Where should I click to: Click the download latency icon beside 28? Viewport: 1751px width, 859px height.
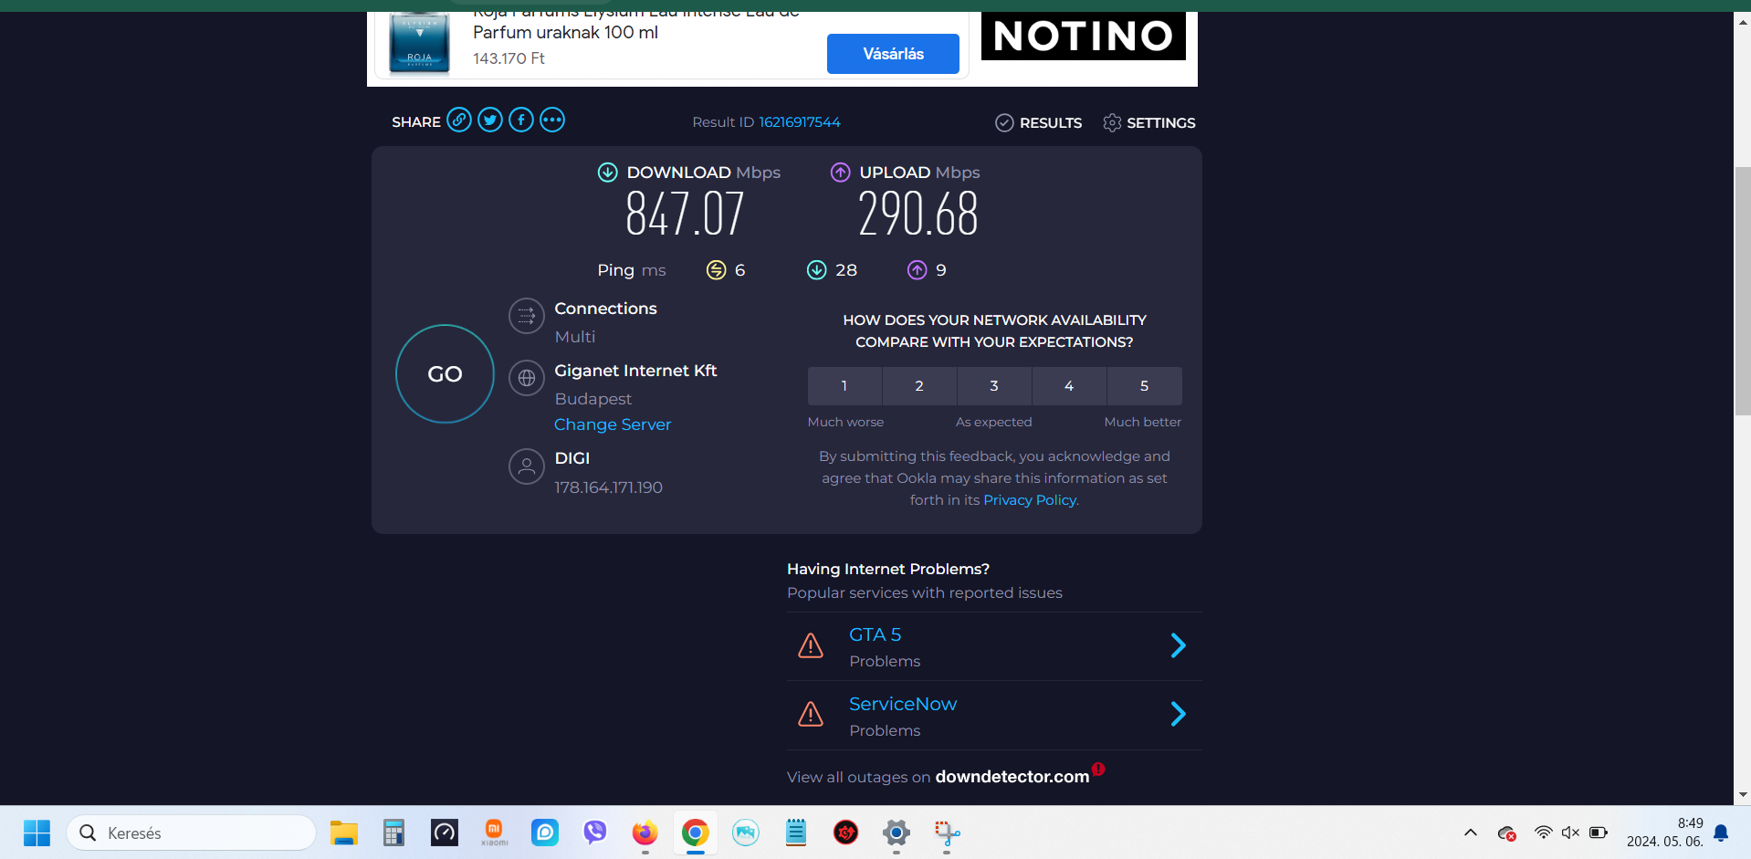(x=817, y=270)
